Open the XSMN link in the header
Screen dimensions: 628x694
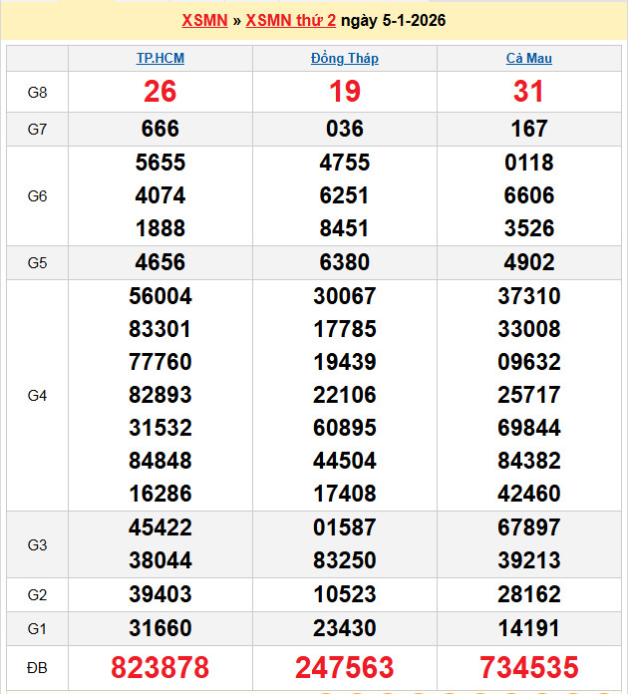204,20
